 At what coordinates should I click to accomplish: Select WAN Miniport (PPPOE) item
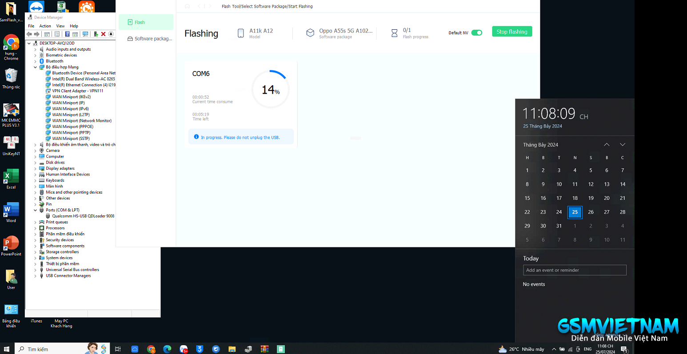click(73, 127)
